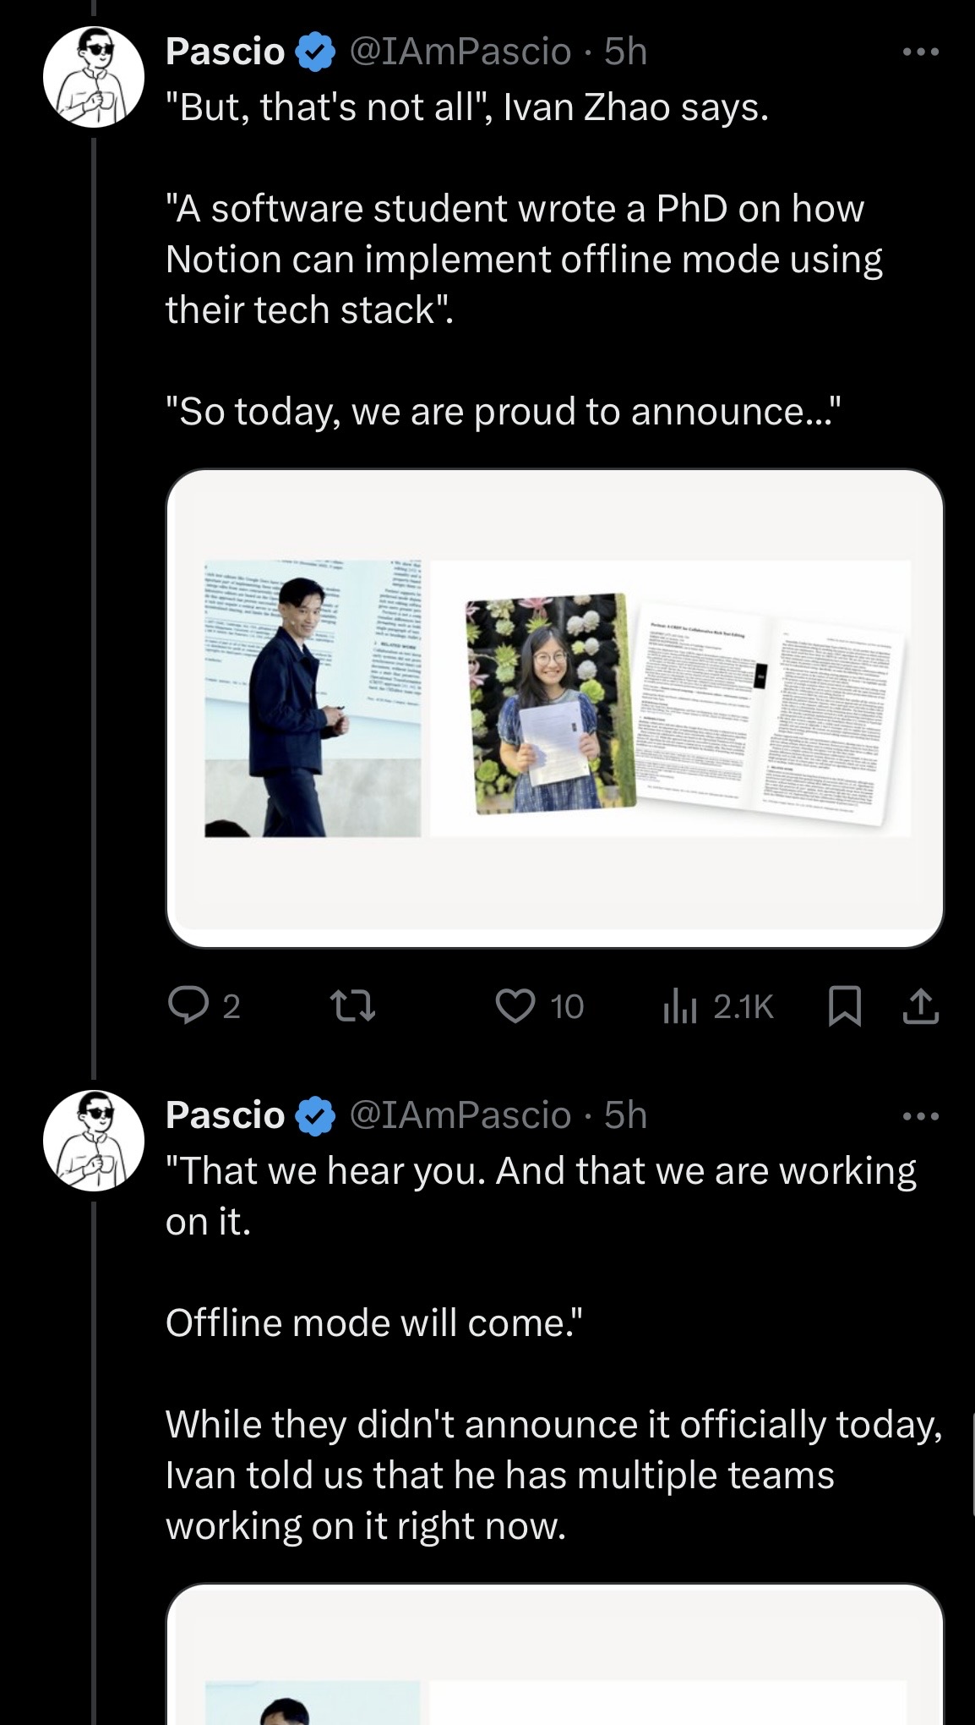Screen dimensions: 975x1725
Task: Open Pascio's avatar on first tweet
Action: (94, 77)
